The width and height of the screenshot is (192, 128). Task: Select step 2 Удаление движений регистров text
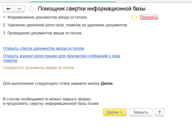click(x=65, y=25)
